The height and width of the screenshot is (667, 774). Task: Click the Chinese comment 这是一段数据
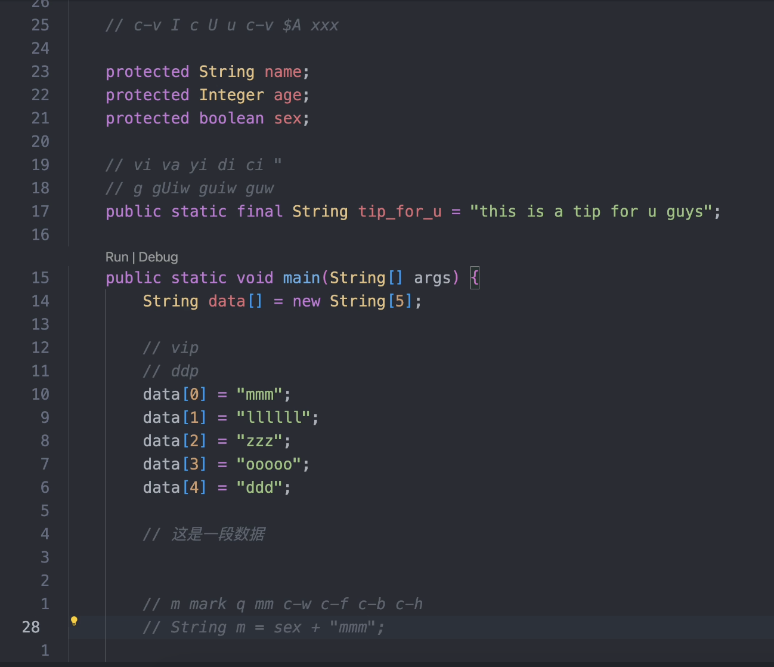pos(218,534)
